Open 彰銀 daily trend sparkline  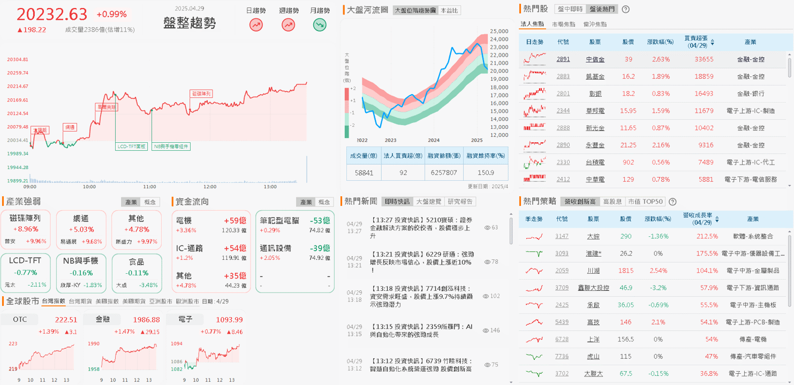coord(535,94)
